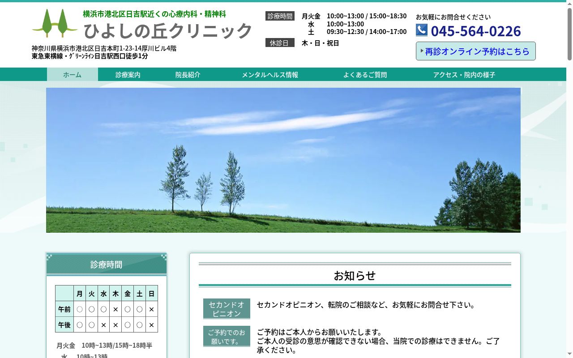Click the ご予約でのお願いです。 notice label

(227, 337)
